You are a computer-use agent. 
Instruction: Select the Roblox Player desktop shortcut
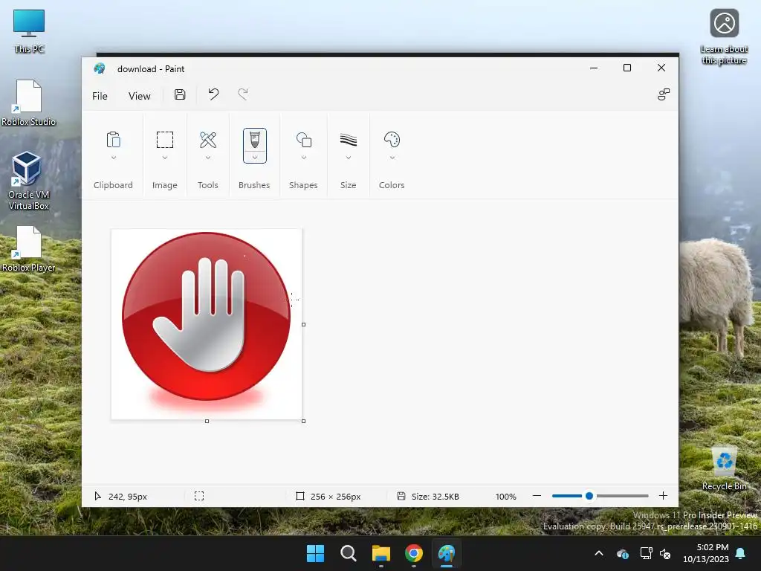(29, 248)
